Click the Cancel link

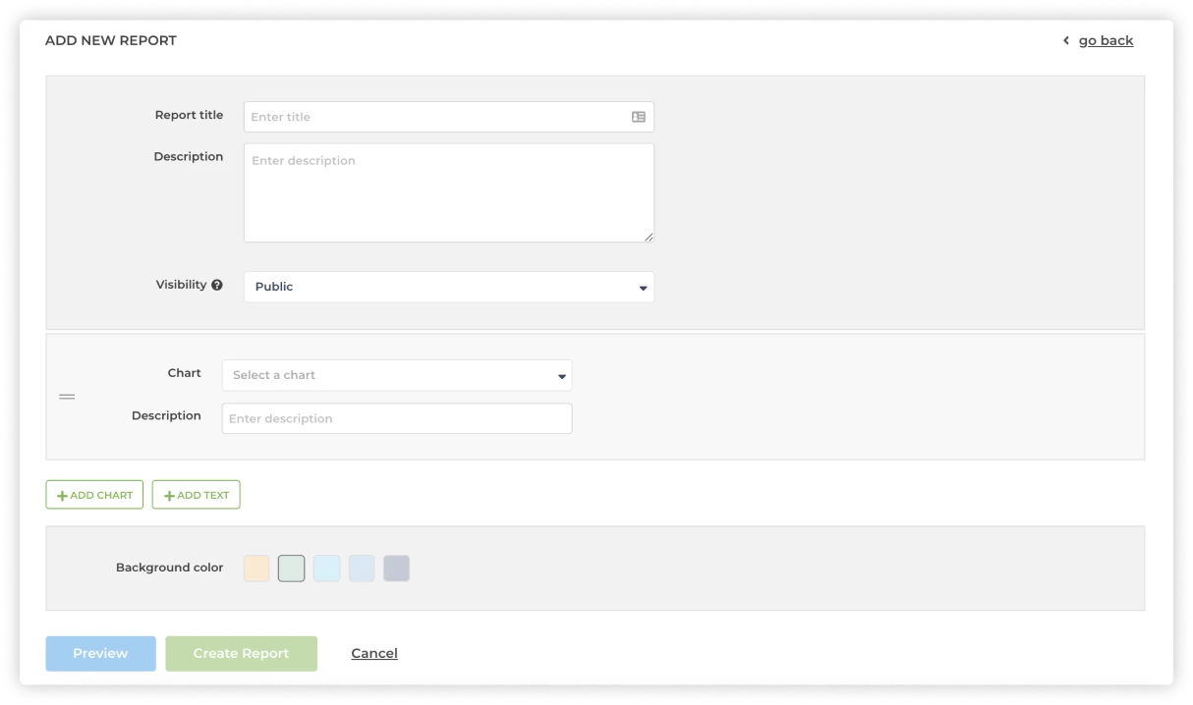[374, 653]
